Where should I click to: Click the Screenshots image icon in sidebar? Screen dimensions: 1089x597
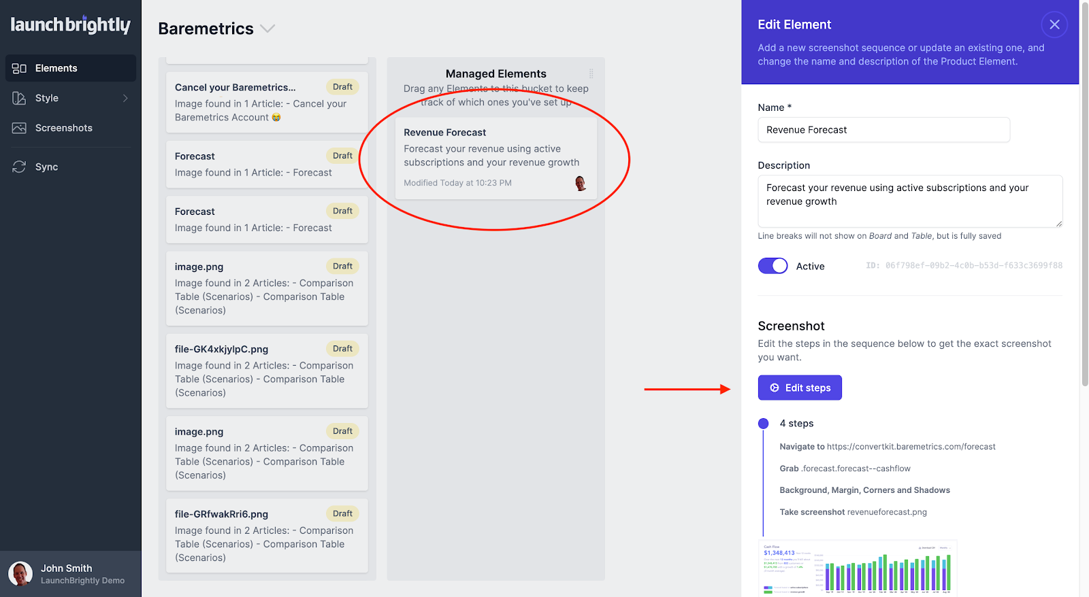[x=19, y=129]
